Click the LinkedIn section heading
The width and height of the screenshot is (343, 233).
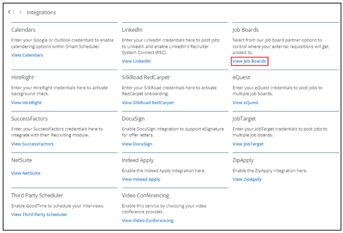pyautogui.click(x=132, y=30)
